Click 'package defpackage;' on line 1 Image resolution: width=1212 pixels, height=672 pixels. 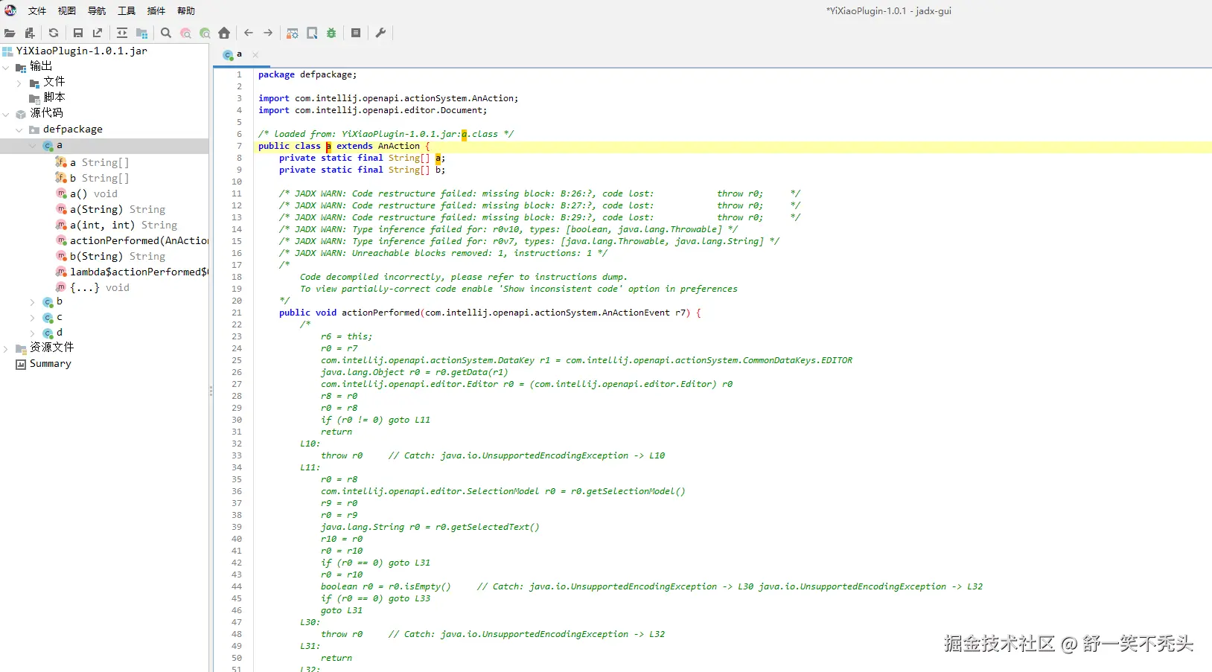[x=307, y=74]
